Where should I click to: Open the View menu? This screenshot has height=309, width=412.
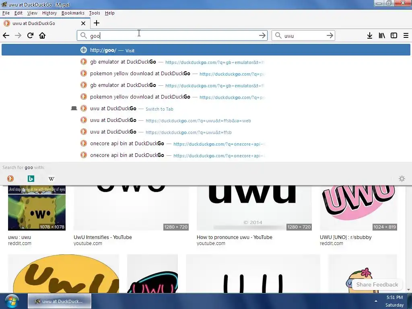coord(32,13)
